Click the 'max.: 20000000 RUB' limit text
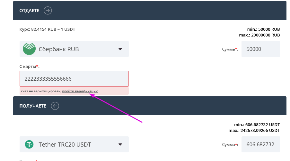This screenshot has width=290, height=161. (x=259, y=35)
